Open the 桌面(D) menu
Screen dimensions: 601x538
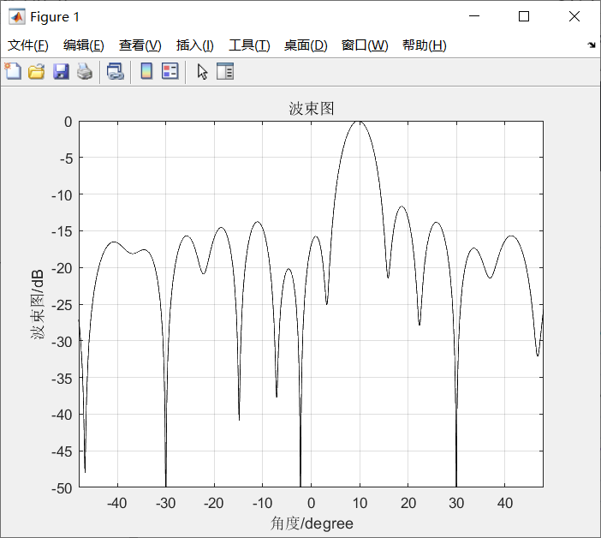point(306,45)
